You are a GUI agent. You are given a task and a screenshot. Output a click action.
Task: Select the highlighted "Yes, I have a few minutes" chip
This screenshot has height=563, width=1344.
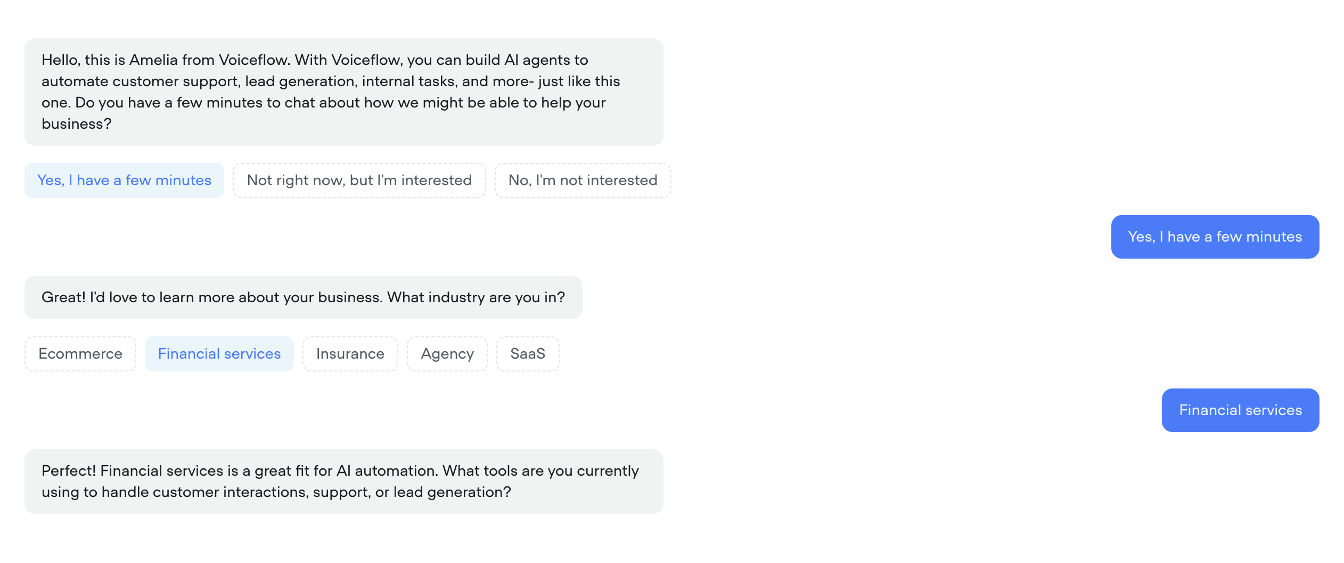click(124, 180)
